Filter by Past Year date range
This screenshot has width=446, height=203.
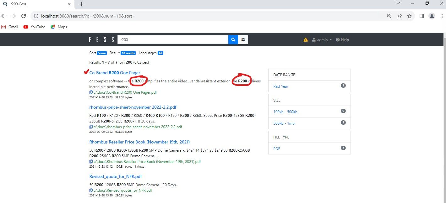coord(281,86)
